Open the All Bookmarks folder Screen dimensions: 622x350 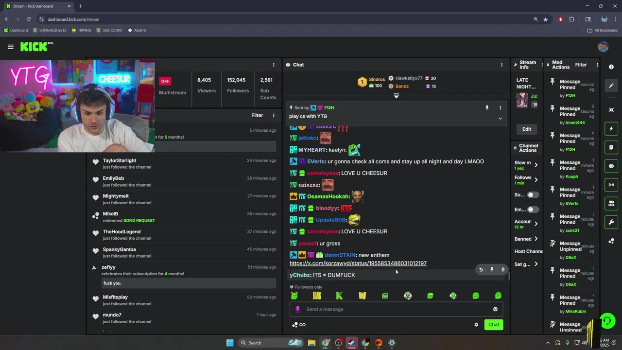[x=603, y=30]
